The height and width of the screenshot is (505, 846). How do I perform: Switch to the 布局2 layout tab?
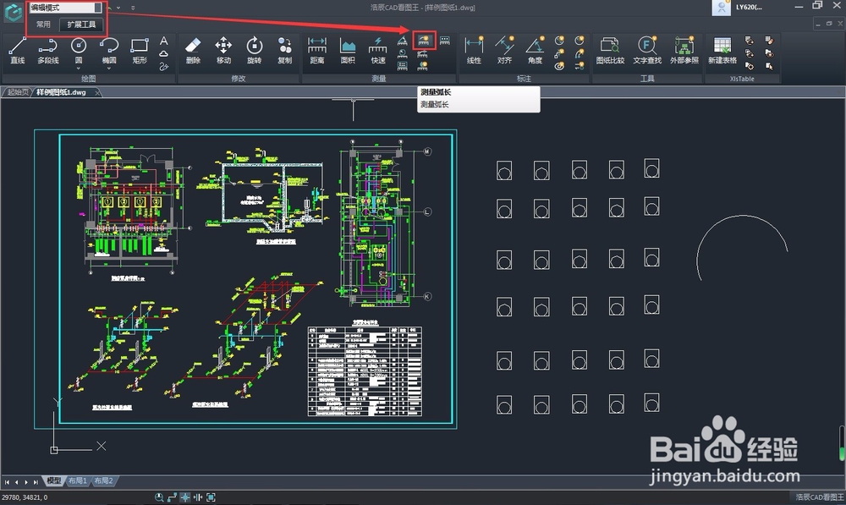(x=103, y=480)
